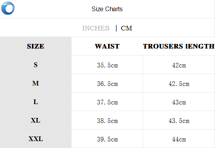Click the SIZE column header
Image resolution: width=215 pixels, height=148 pixels.
36,46
